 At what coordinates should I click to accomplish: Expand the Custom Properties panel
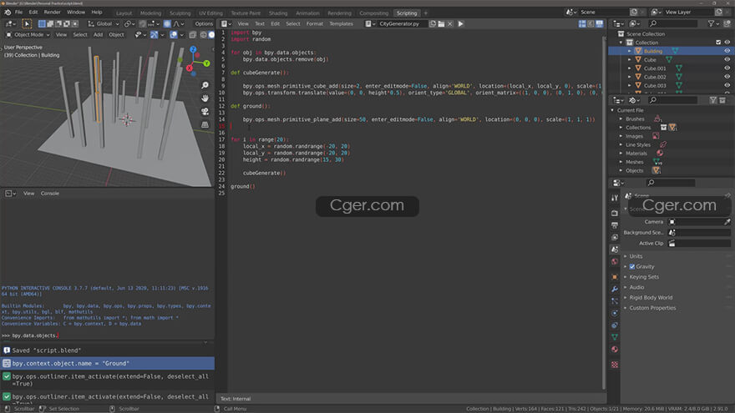pos(652,308)
